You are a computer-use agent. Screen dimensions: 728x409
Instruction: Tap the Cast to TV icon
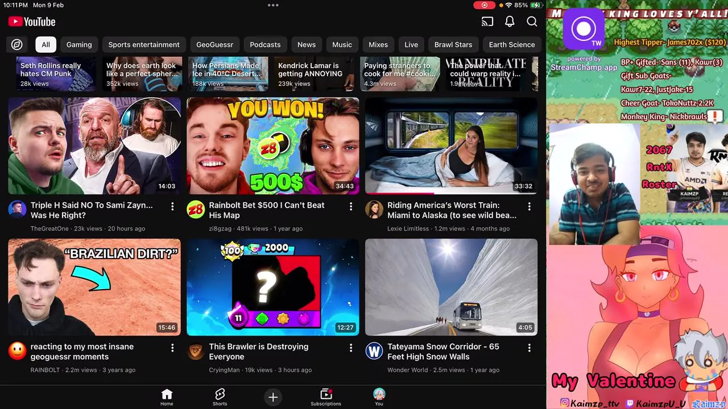[x=487, y=22]
